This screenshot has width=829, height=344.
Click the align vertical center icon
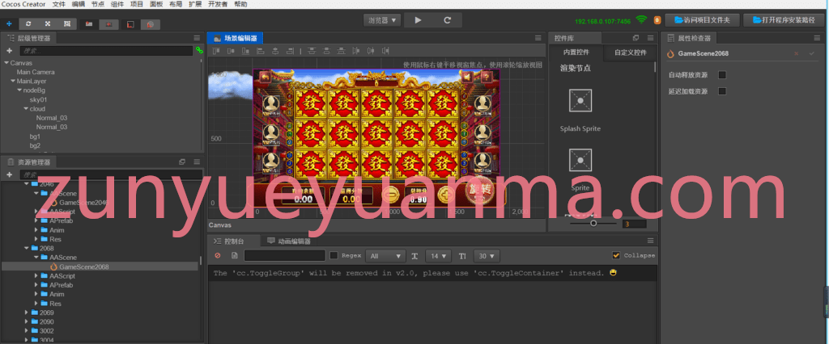click(x=231, y=51)
